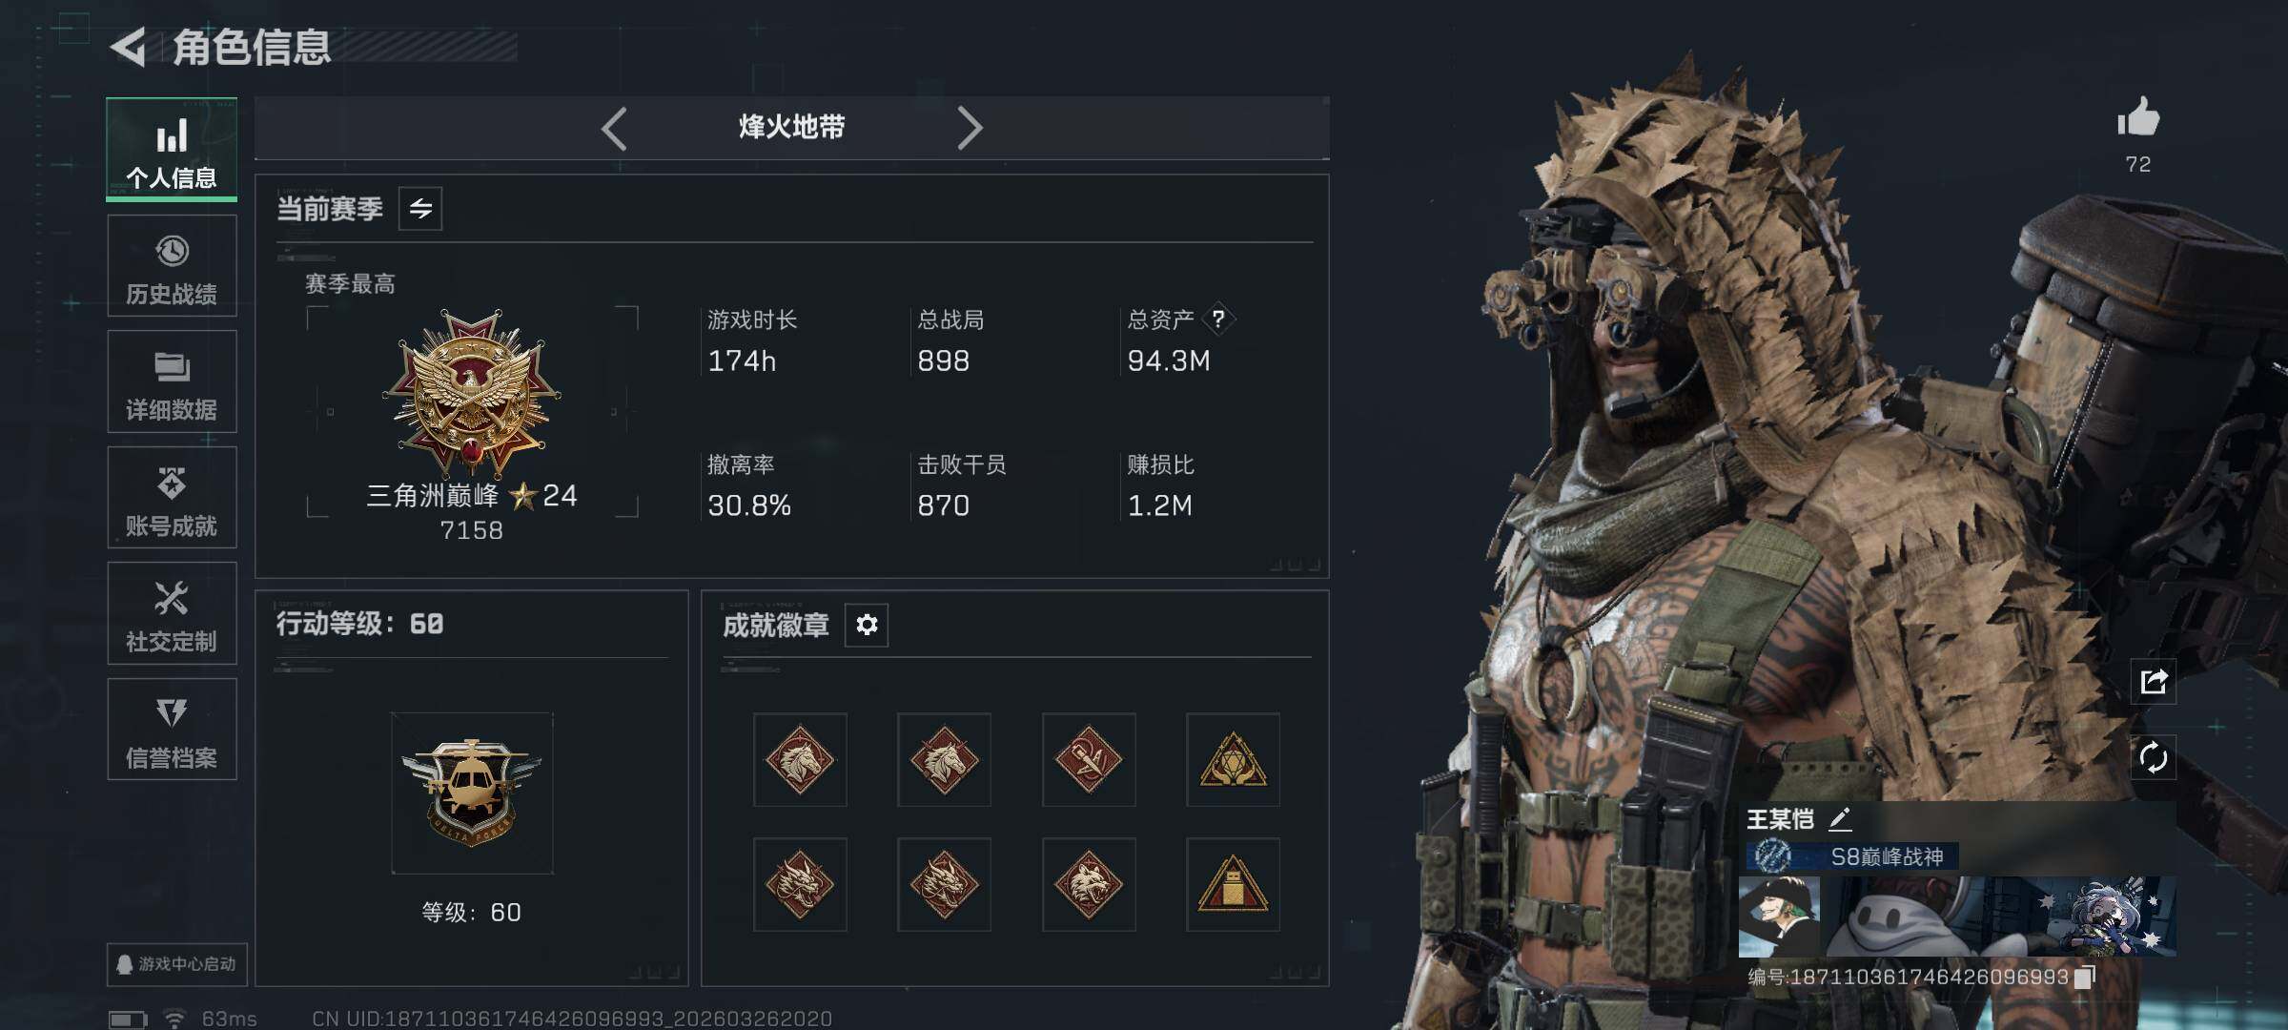Click the helicopter level 60 emblem
The image size is (2288, 1030).
tap(472, 793)
